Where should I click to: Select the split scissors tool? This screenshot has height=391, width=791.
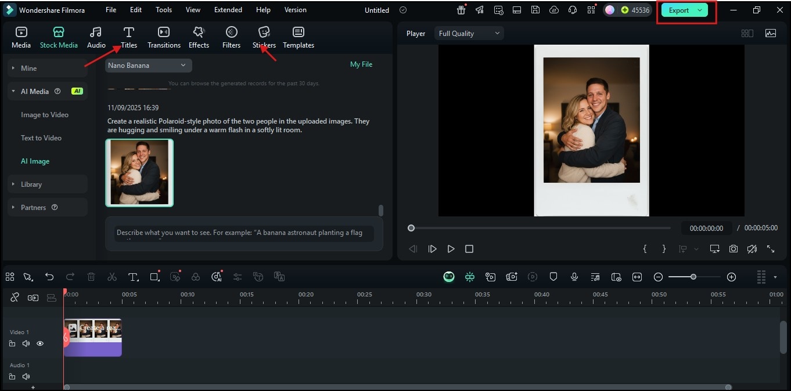pos(112,277)
